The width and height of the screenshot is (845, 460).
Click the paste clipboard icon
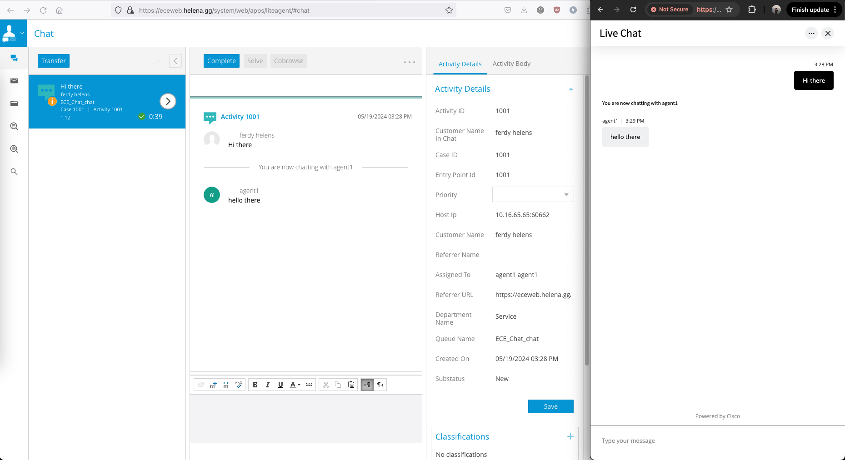click(x=351, y=385)
